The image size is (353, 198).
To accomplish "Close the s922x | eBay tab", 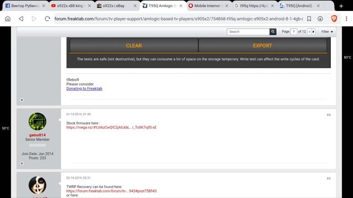I will tap(135, 6).
